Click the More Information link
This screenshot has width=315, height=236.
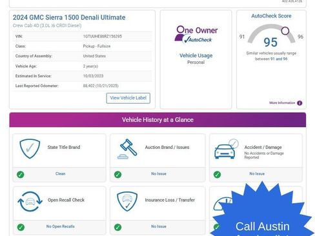282,103
